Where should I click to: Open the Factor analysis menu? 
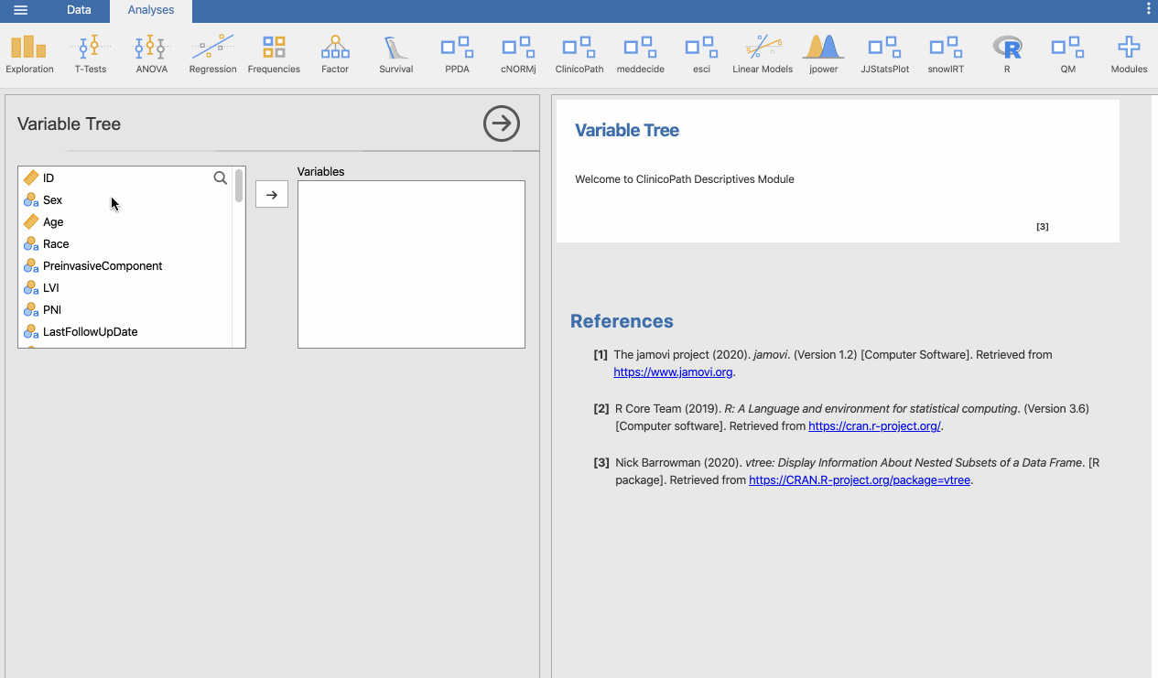[335, 56]
